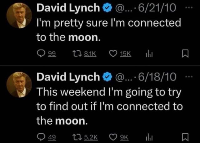Open the 6/21/10 date link
This screenshot has height=143, width=200.
(157, 8)
